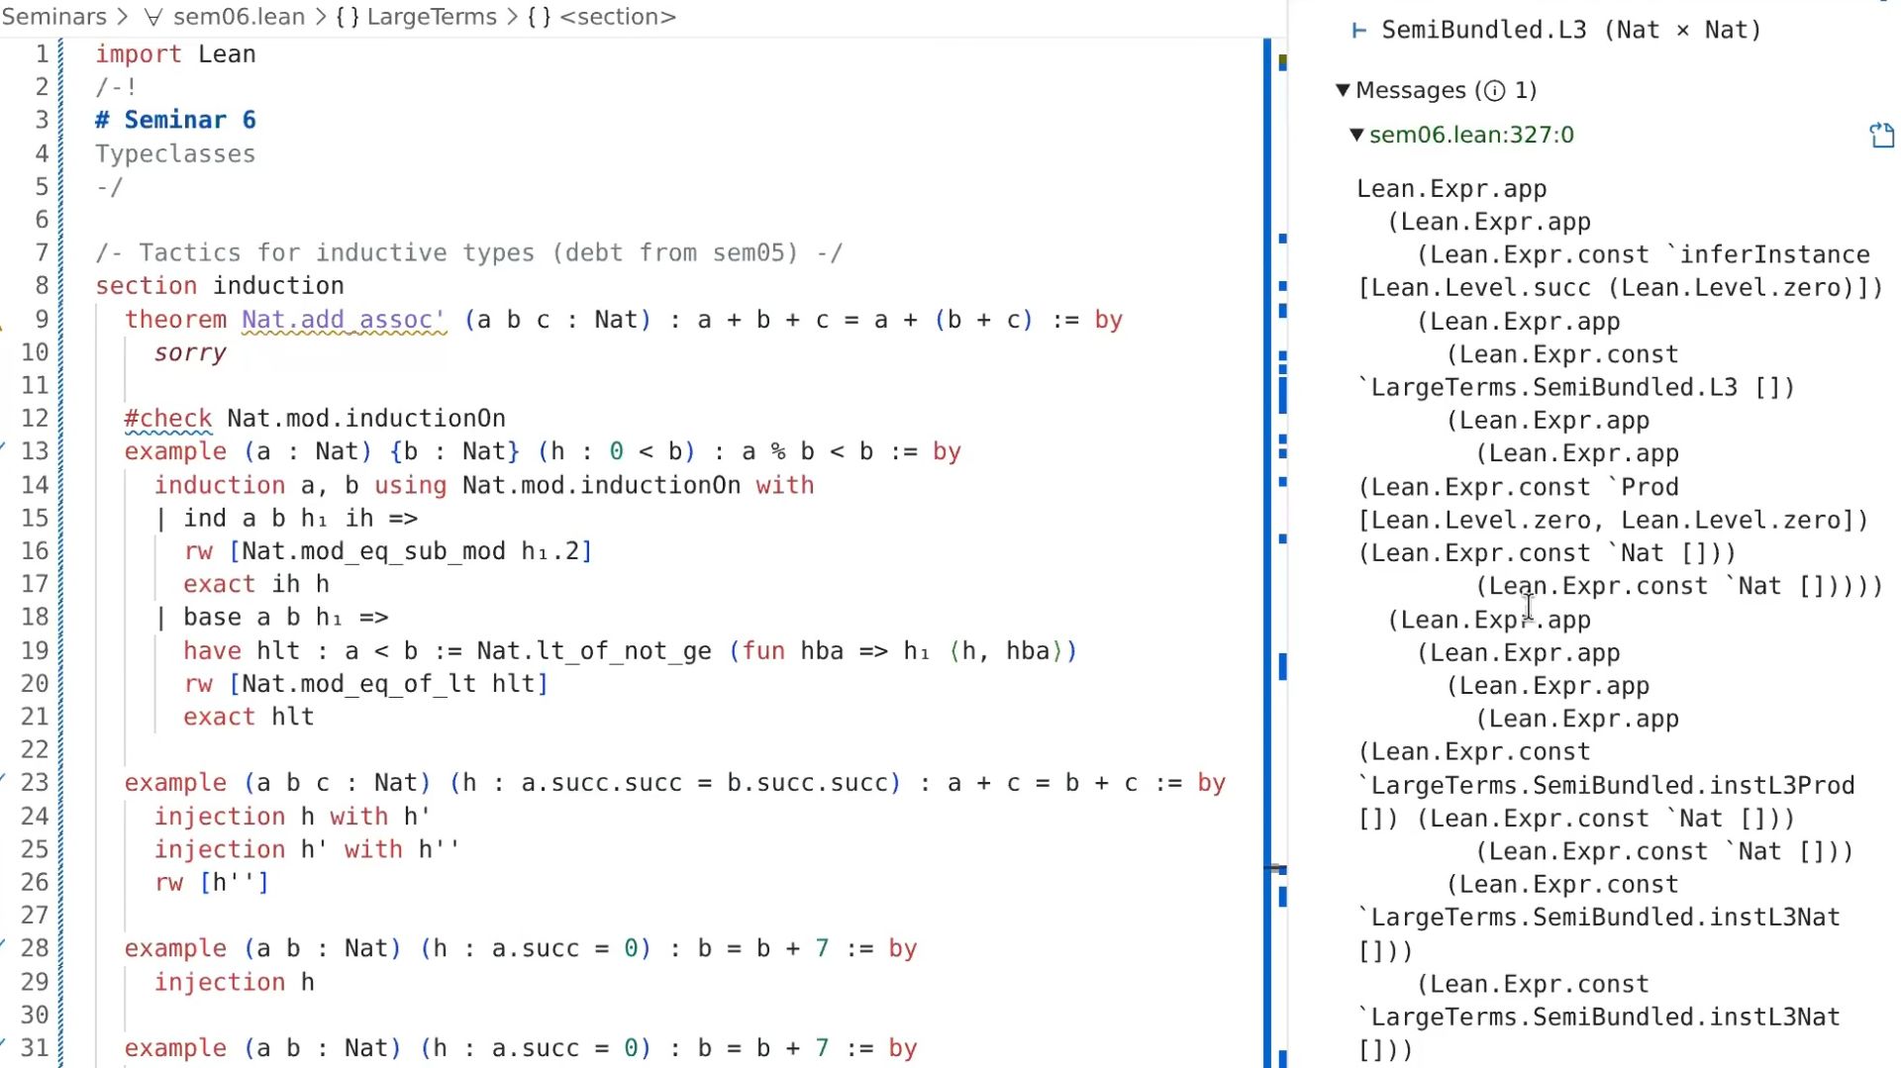The image size is (1901, 1068).
Task: Click 'exact ih h' on line 17
Action: [256, 585]
